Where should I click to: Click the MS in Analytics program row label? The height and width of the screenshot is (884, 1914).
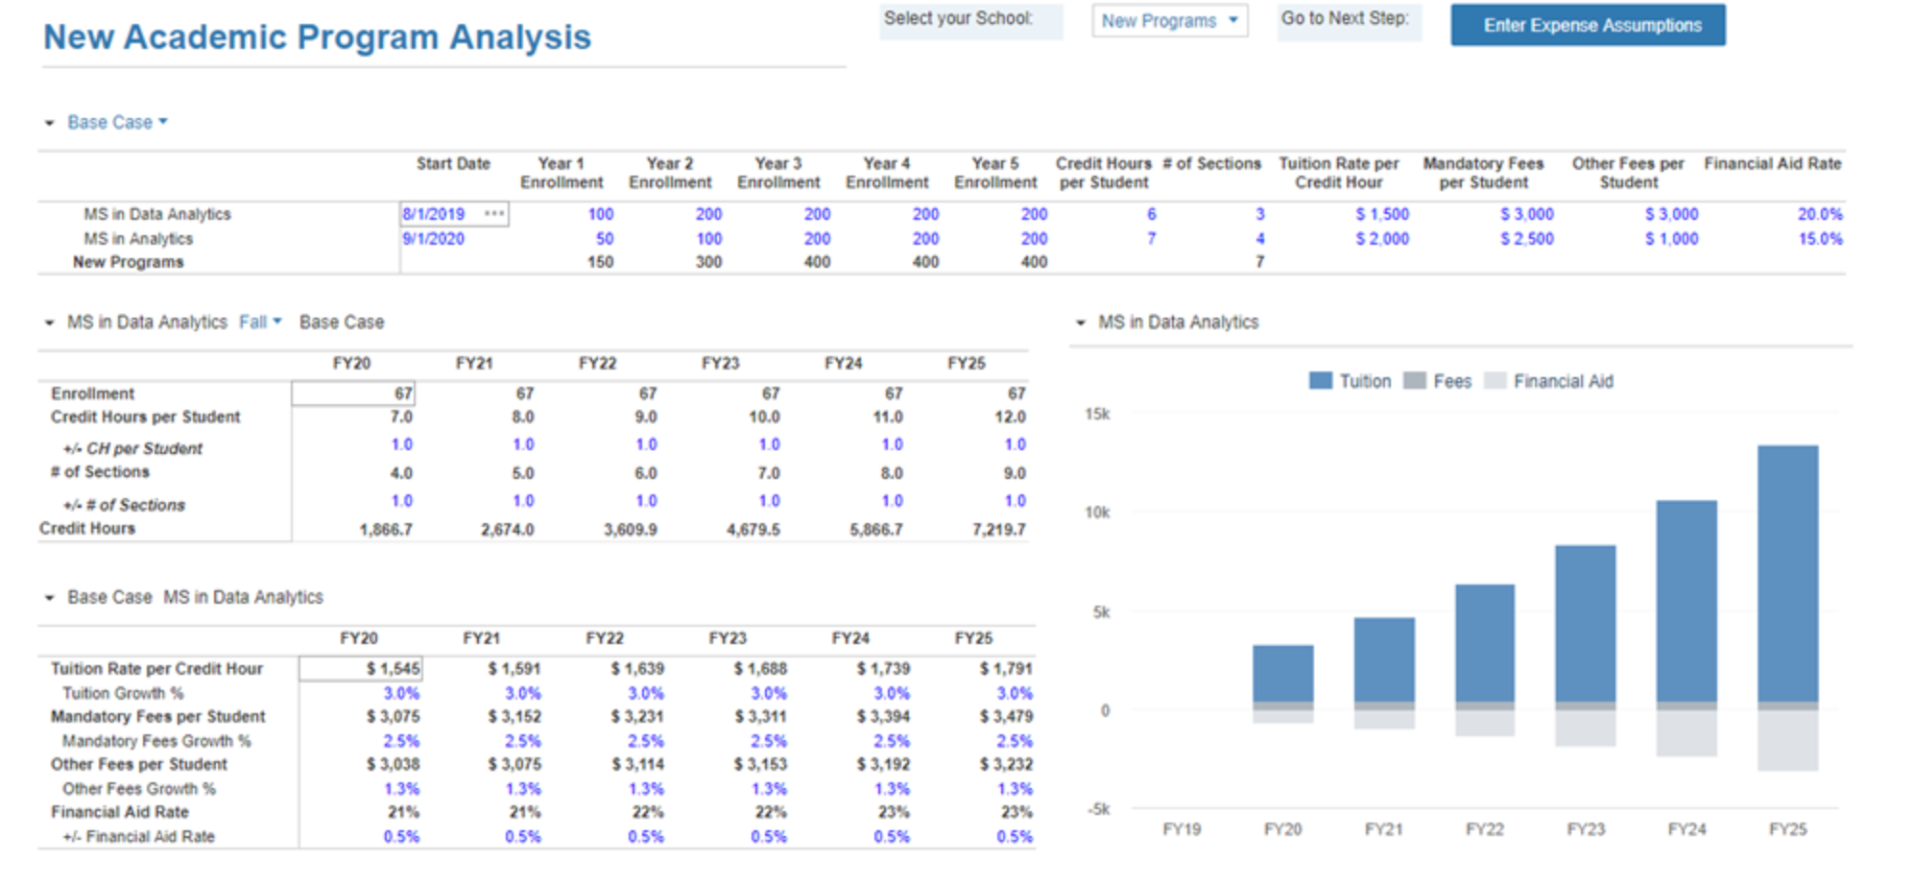point(137,238)
